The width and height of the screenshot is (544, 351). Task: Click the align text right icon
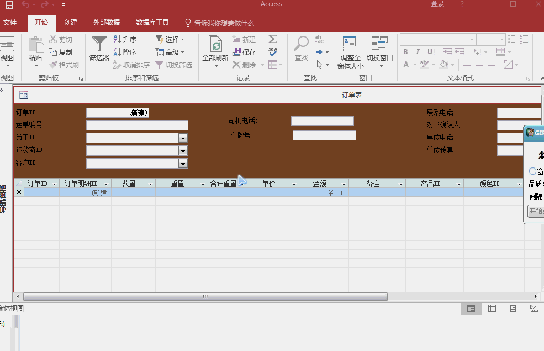(492, 65)
